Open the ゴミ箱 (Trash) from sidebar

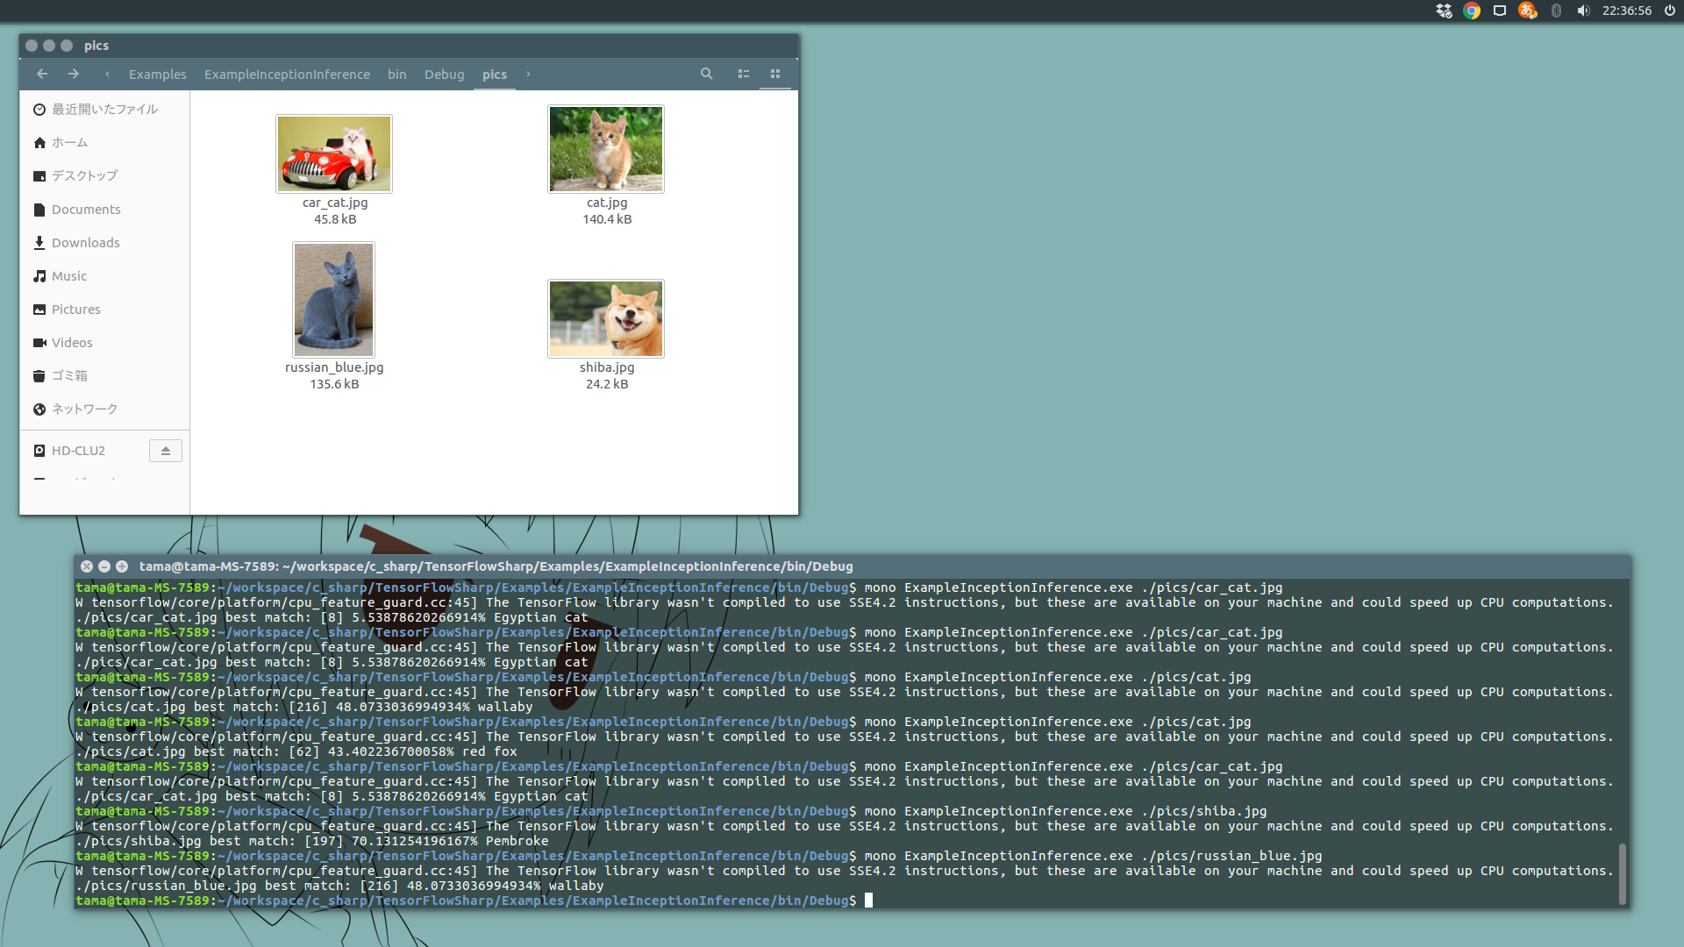tap(68, 375)
